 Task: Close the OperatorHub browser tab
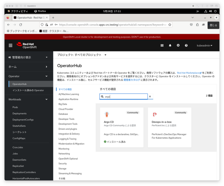(47, 18)
